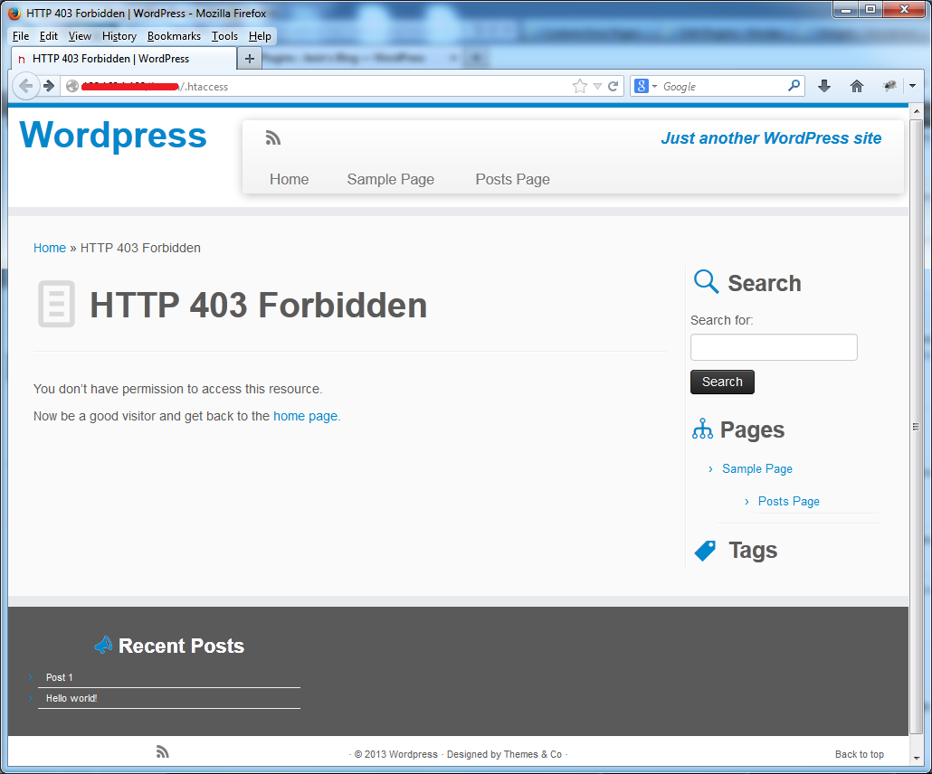Click Designed by Themes & Co link

tap(504, 754)
